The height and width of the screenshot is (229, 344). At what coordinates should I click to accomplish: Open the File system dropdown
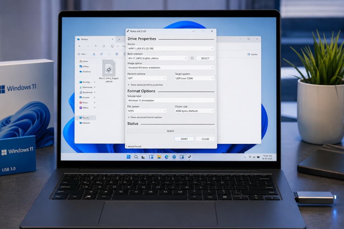[x=147, y=111]
